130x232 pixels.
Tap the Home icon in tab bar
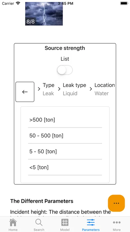pos(13,225)
